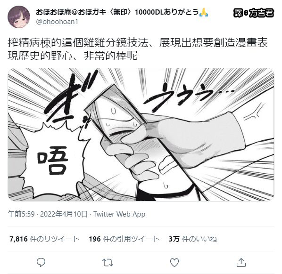The image size is (282, 274).
Task: Like the tweet with the heart icon
Action: coord(174,263)
